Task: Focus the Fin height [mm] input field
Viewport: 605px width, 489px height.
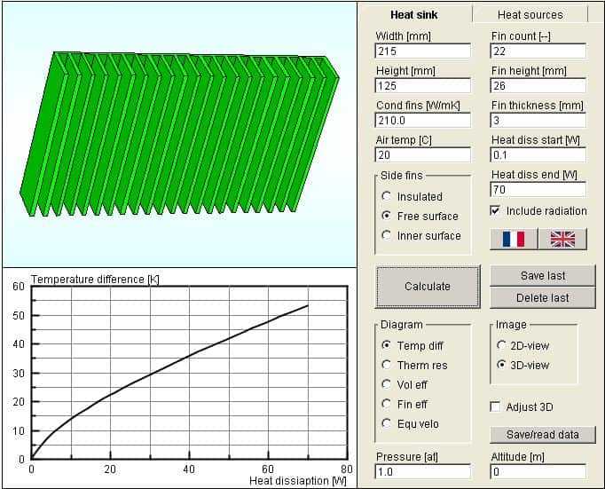Action: [538, 86]
